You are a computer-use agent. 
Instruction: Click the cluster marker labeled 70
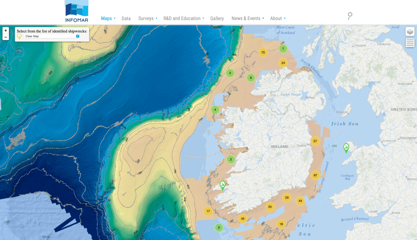tap(263, 52)
